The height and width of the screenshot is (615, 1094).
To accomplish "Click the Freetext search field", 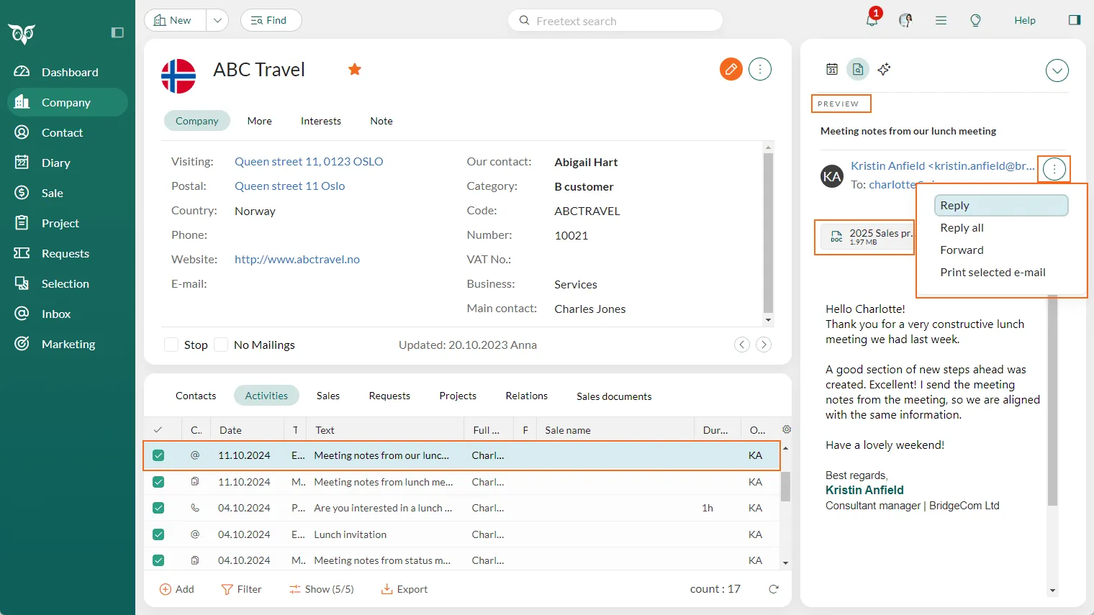I will point(615,21).
